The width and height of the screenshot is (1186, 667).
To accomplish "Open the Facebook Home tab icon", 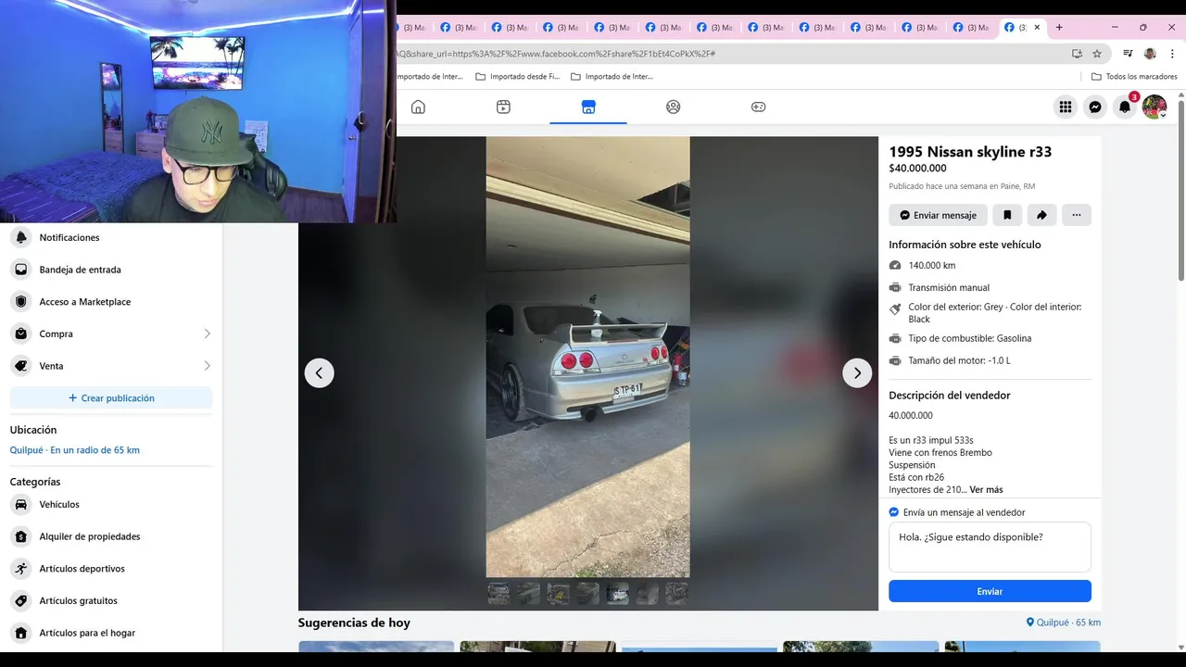I will click(x=418, y=107).
